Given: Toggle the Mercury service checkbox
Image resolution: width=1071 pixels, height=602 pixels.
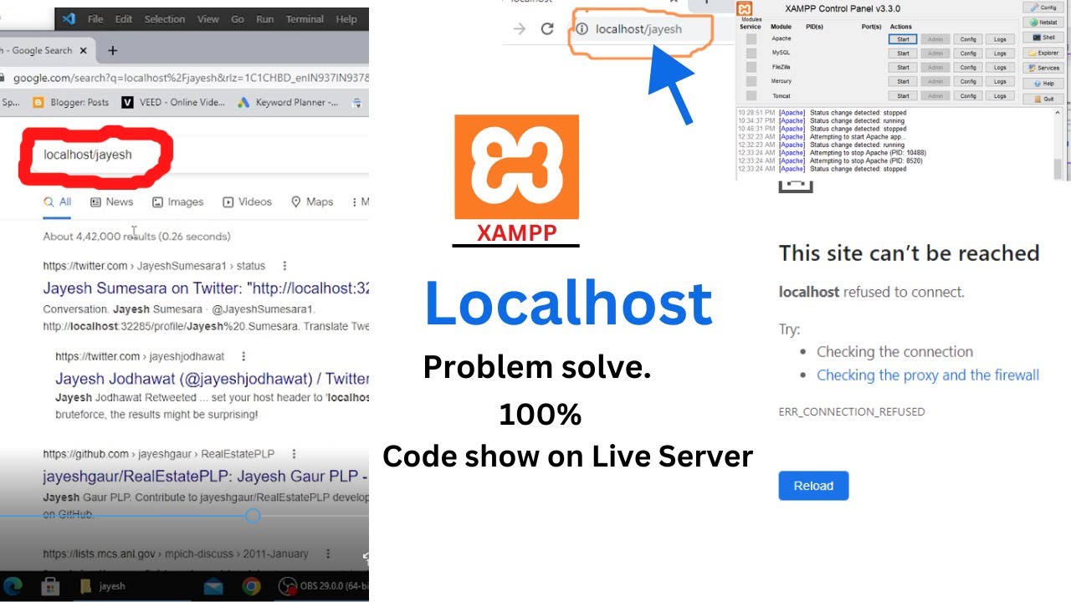Looking at the screenshot, I should point(751,82).
